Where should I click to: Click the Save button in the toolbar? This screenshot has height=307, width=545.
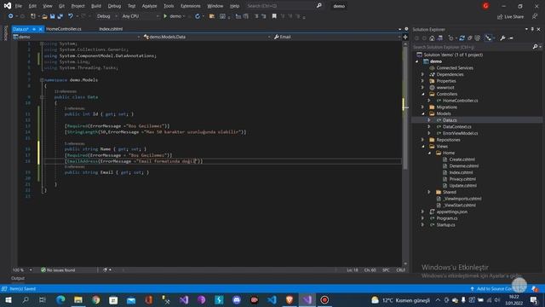point(52,16)
